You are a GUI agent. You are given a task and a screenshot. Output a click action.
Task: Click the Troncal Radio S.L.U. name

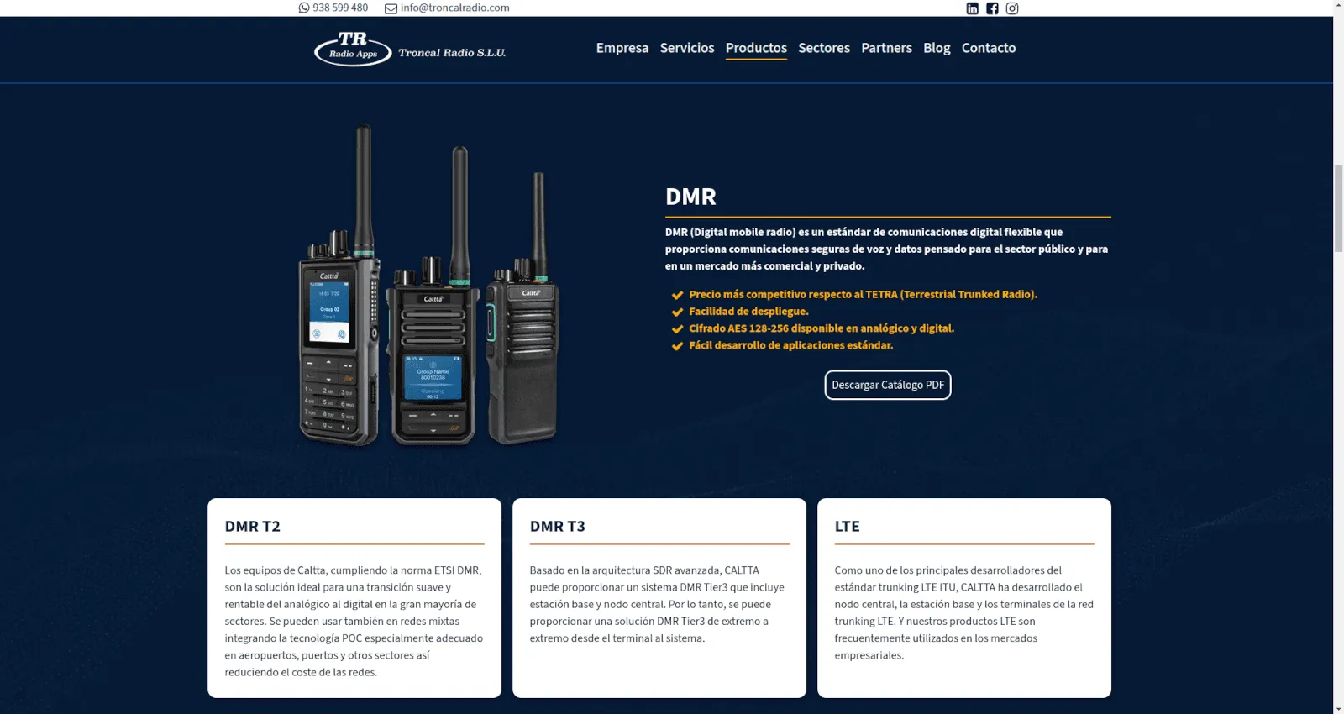pyautogui.click(x=452, y=52)
